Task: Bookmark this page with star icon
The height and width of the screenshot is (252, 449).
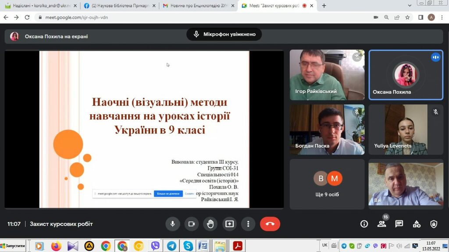Action: [407, 17]
